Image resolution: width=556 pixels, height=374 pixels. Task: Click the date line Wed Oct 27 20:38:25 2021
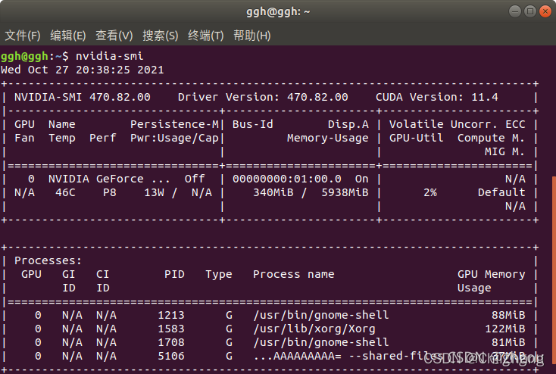click(x=83, y=70)
